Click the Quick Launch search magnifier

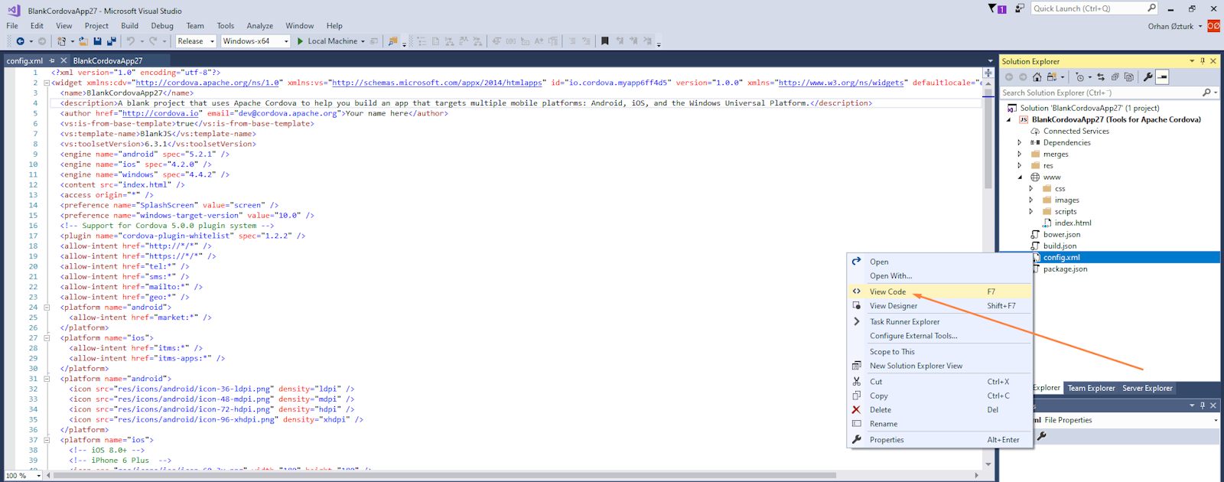1152,8
